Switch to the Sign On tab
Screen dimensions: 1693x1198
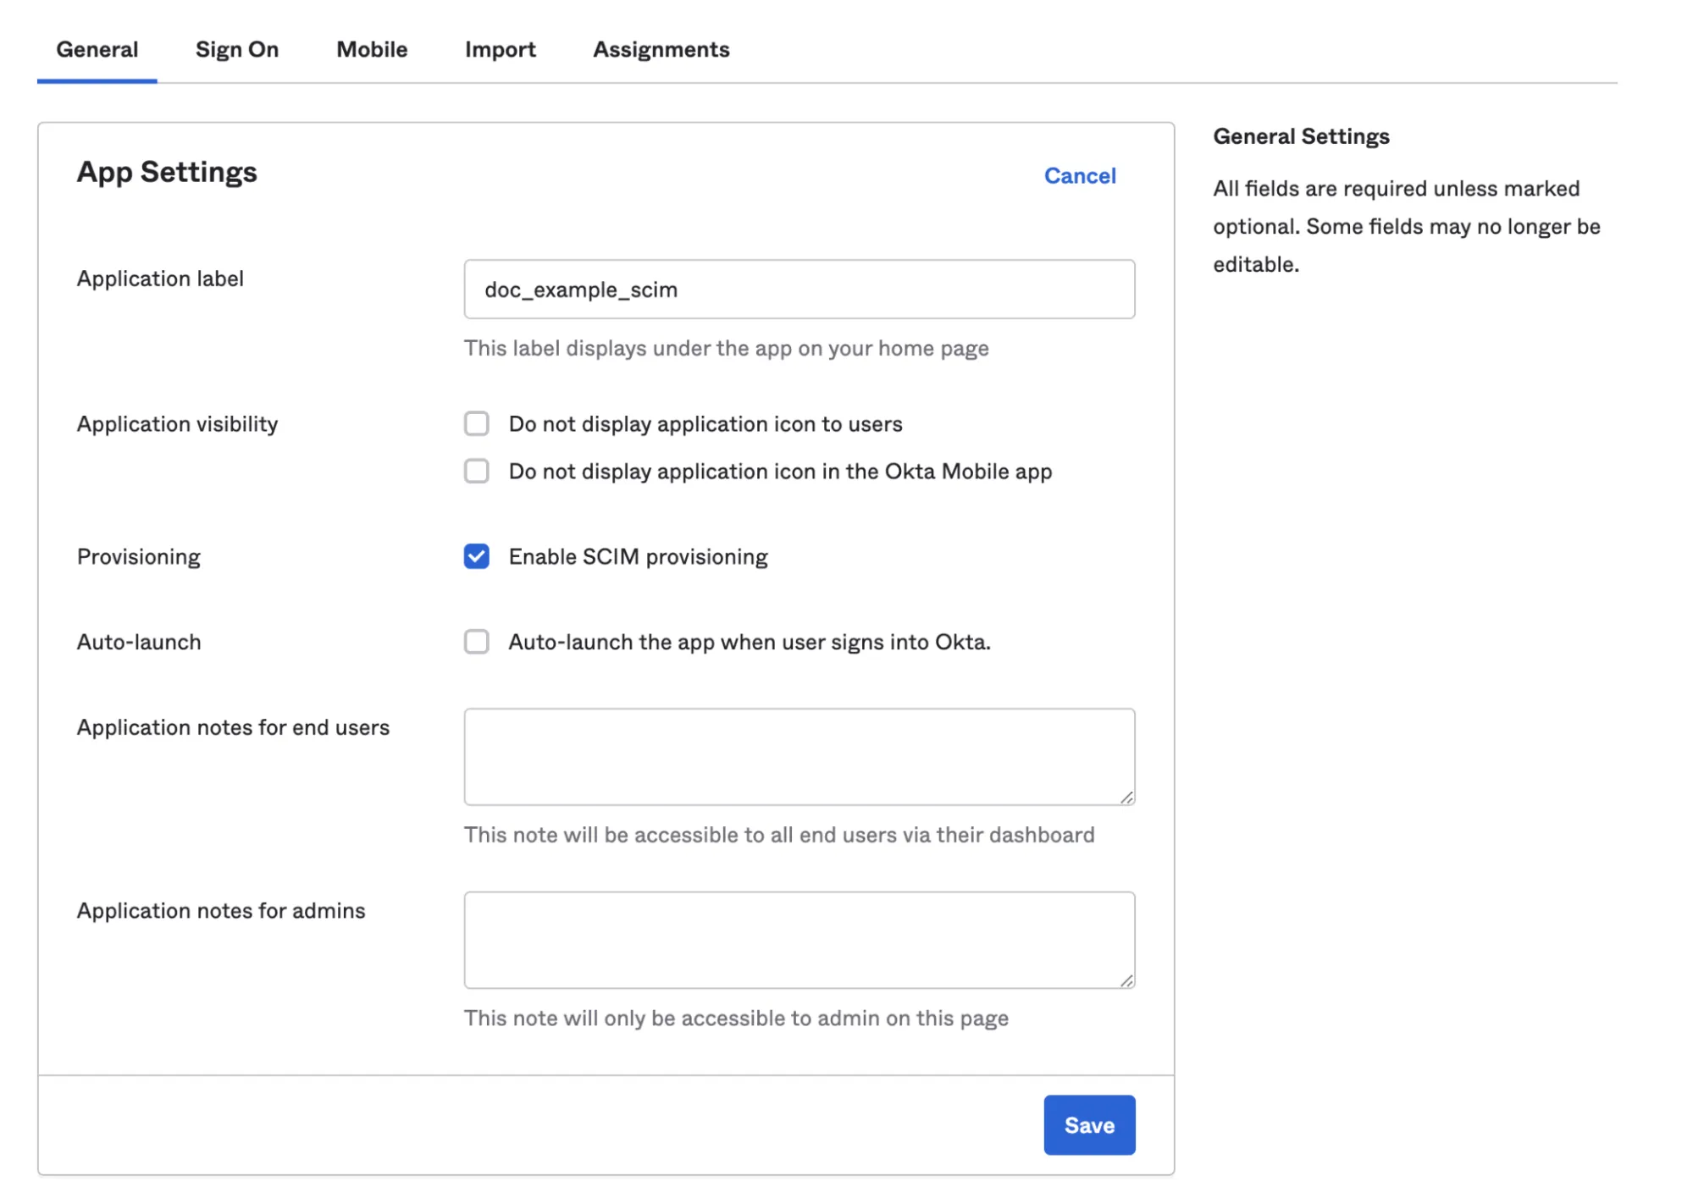236,49
